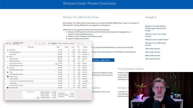Sort by the Ports column header
Screen dimensions: 193x108
pos(73,47)
